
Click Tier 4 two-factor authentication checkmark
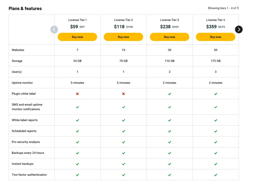pyautogui.click(x=216, y=175)
